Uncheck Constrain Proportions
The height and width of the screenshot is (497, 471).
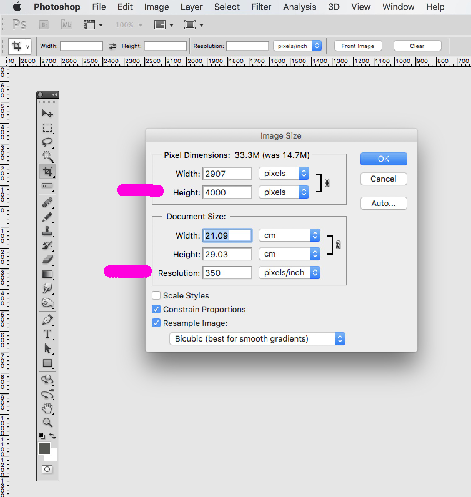pyautogui.click(x=156, y=309)
